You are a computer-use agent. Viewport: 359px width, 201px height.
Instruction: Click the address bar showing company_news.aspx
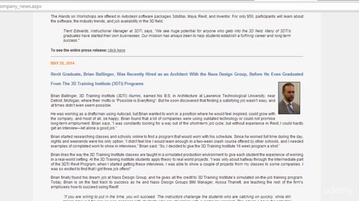click(x=179, y=6)
